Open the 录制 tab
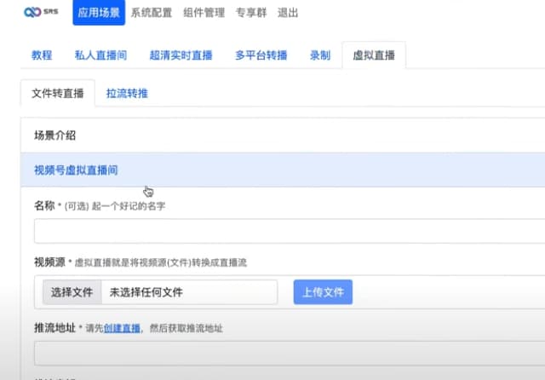545x380 pixels. (x=320, y=55)
